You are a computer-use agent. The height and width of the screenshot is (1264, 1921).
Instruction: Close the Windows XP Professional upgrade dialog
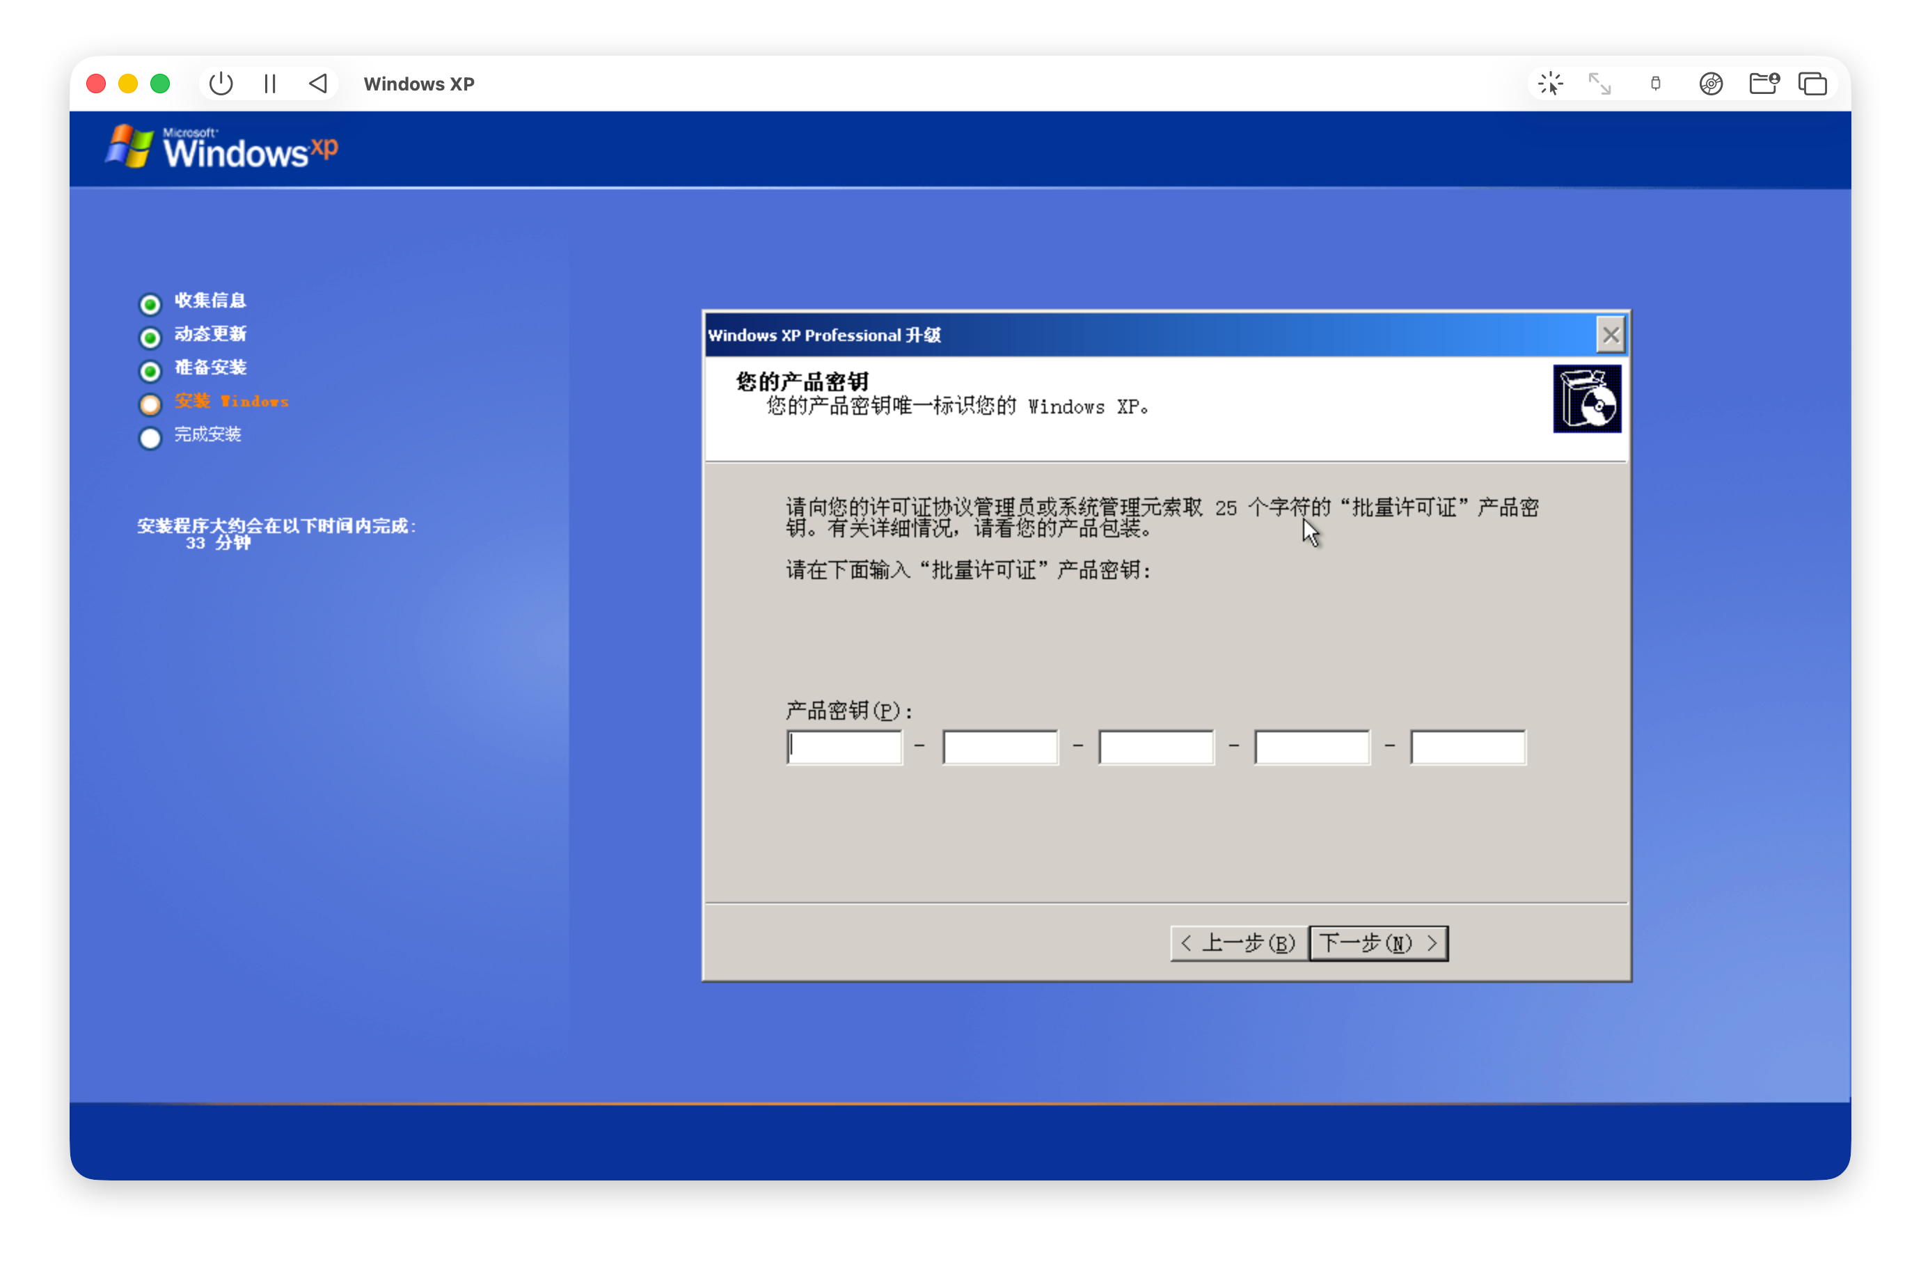pos(1611,335)
